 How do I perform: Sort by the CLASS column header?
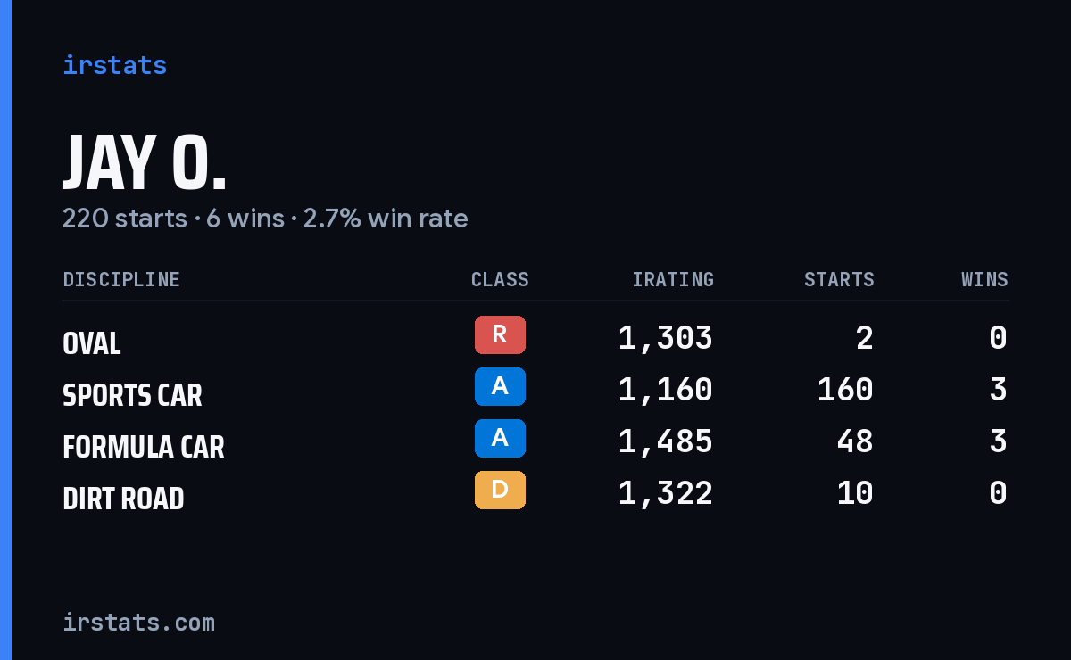tap(500, 279)
